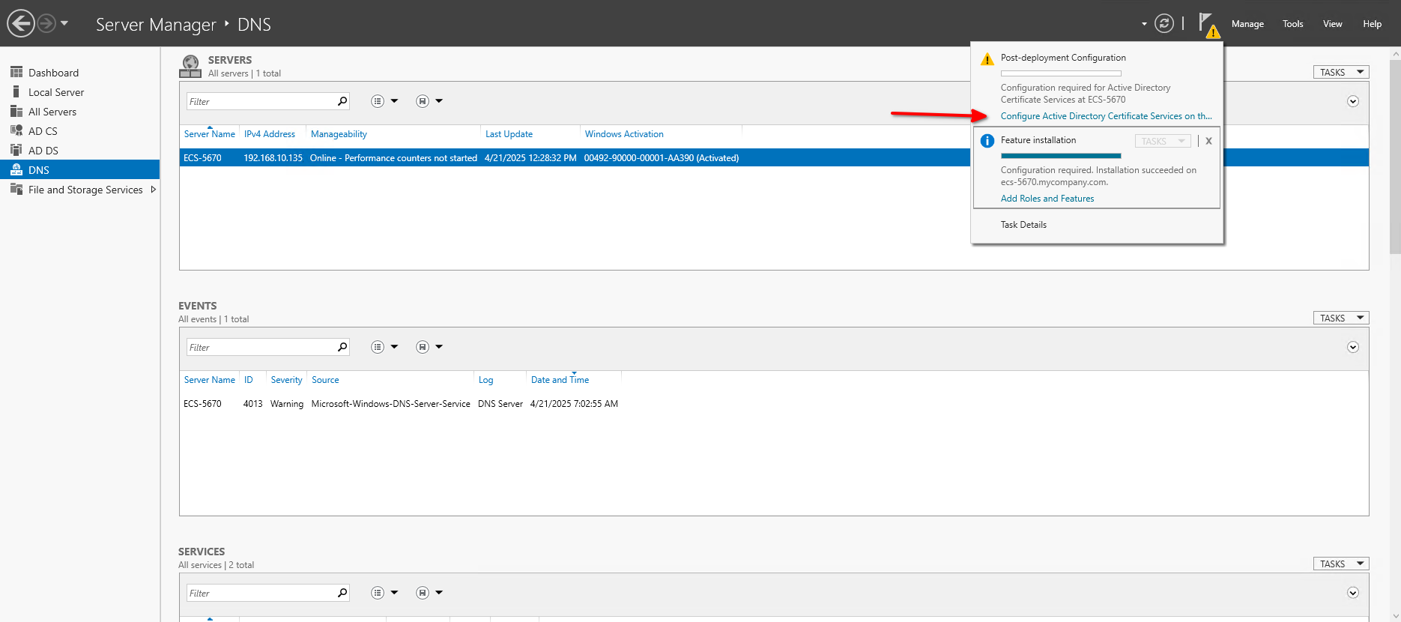Open the Servers TASKS dropdown
Viewport: 1401px width, 622px height.
coord(1340,72)
